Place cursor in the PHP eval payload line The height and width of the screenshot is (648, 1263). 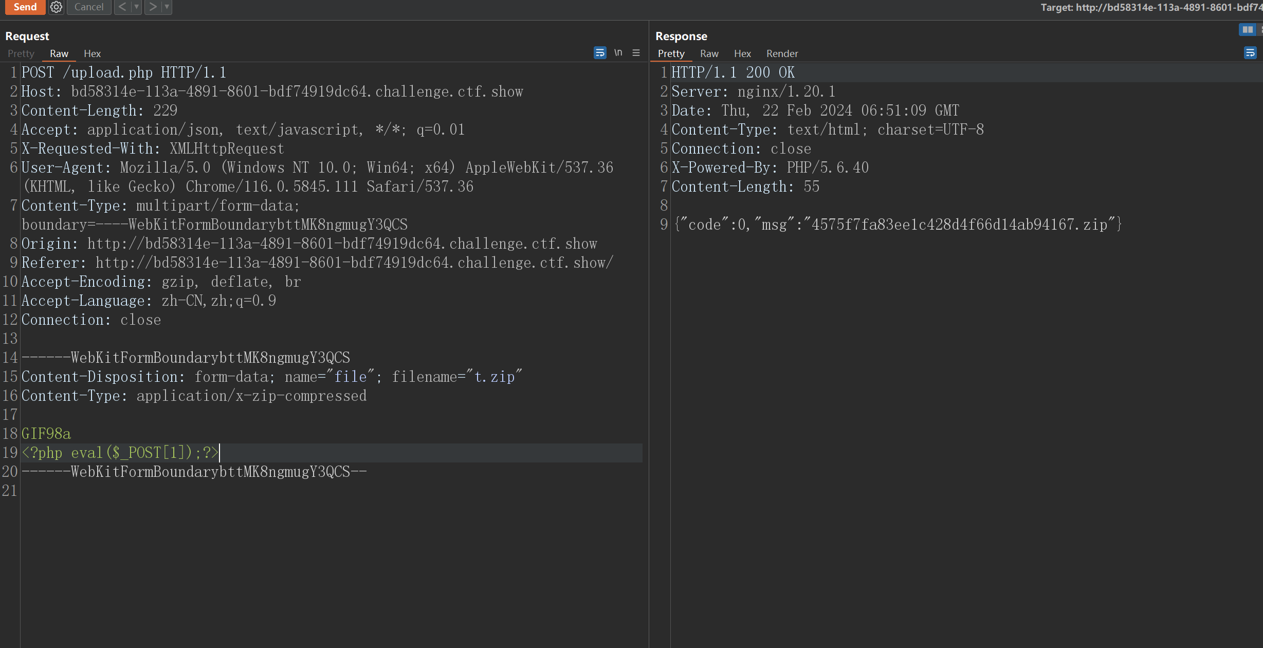coord(120,453)
